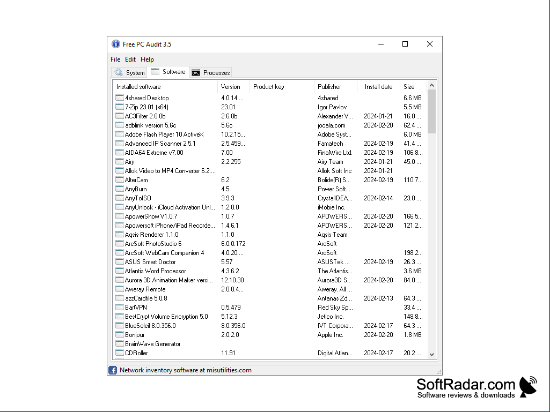Sort by Install date column header

point(378,87)
